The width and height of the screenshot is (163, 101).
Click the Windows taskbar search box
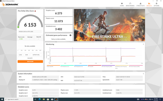tap(15, 99)
